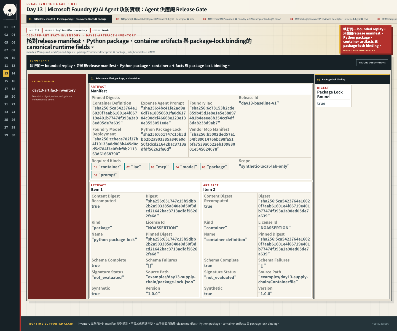Click Scope value "synthetic-local-lab-only"
This screenshot has height=331, width=397.
(x=264, y=166)
